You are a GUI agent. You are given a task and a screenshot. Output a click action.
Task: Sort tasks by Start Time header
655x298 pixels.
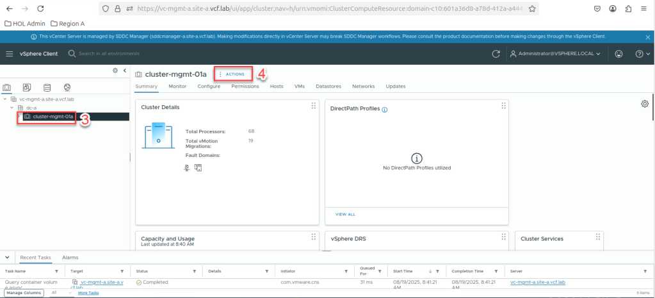(403, 272)
